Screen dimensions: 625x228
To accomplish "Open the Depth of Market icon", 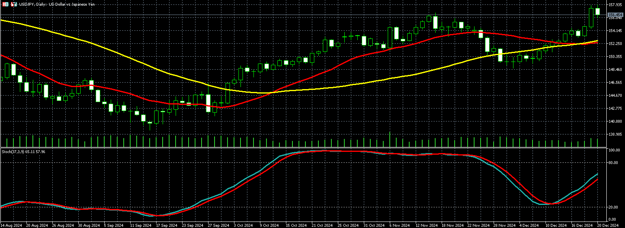I will point(6,4).
